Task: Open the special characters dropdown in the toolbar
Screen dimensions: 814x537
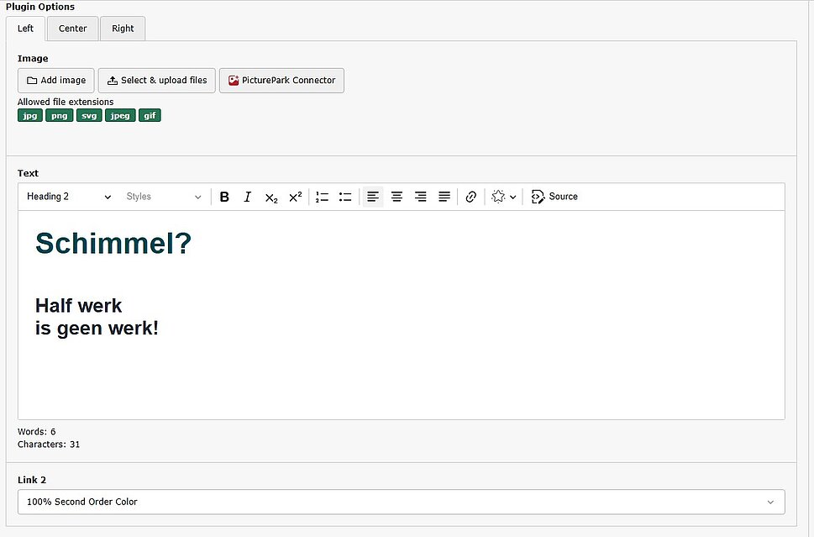Action: [x=503, y=197]
